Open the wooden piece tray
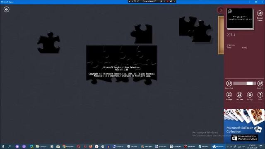Viewport: 265px width, 149px height. tap(221, 35)
